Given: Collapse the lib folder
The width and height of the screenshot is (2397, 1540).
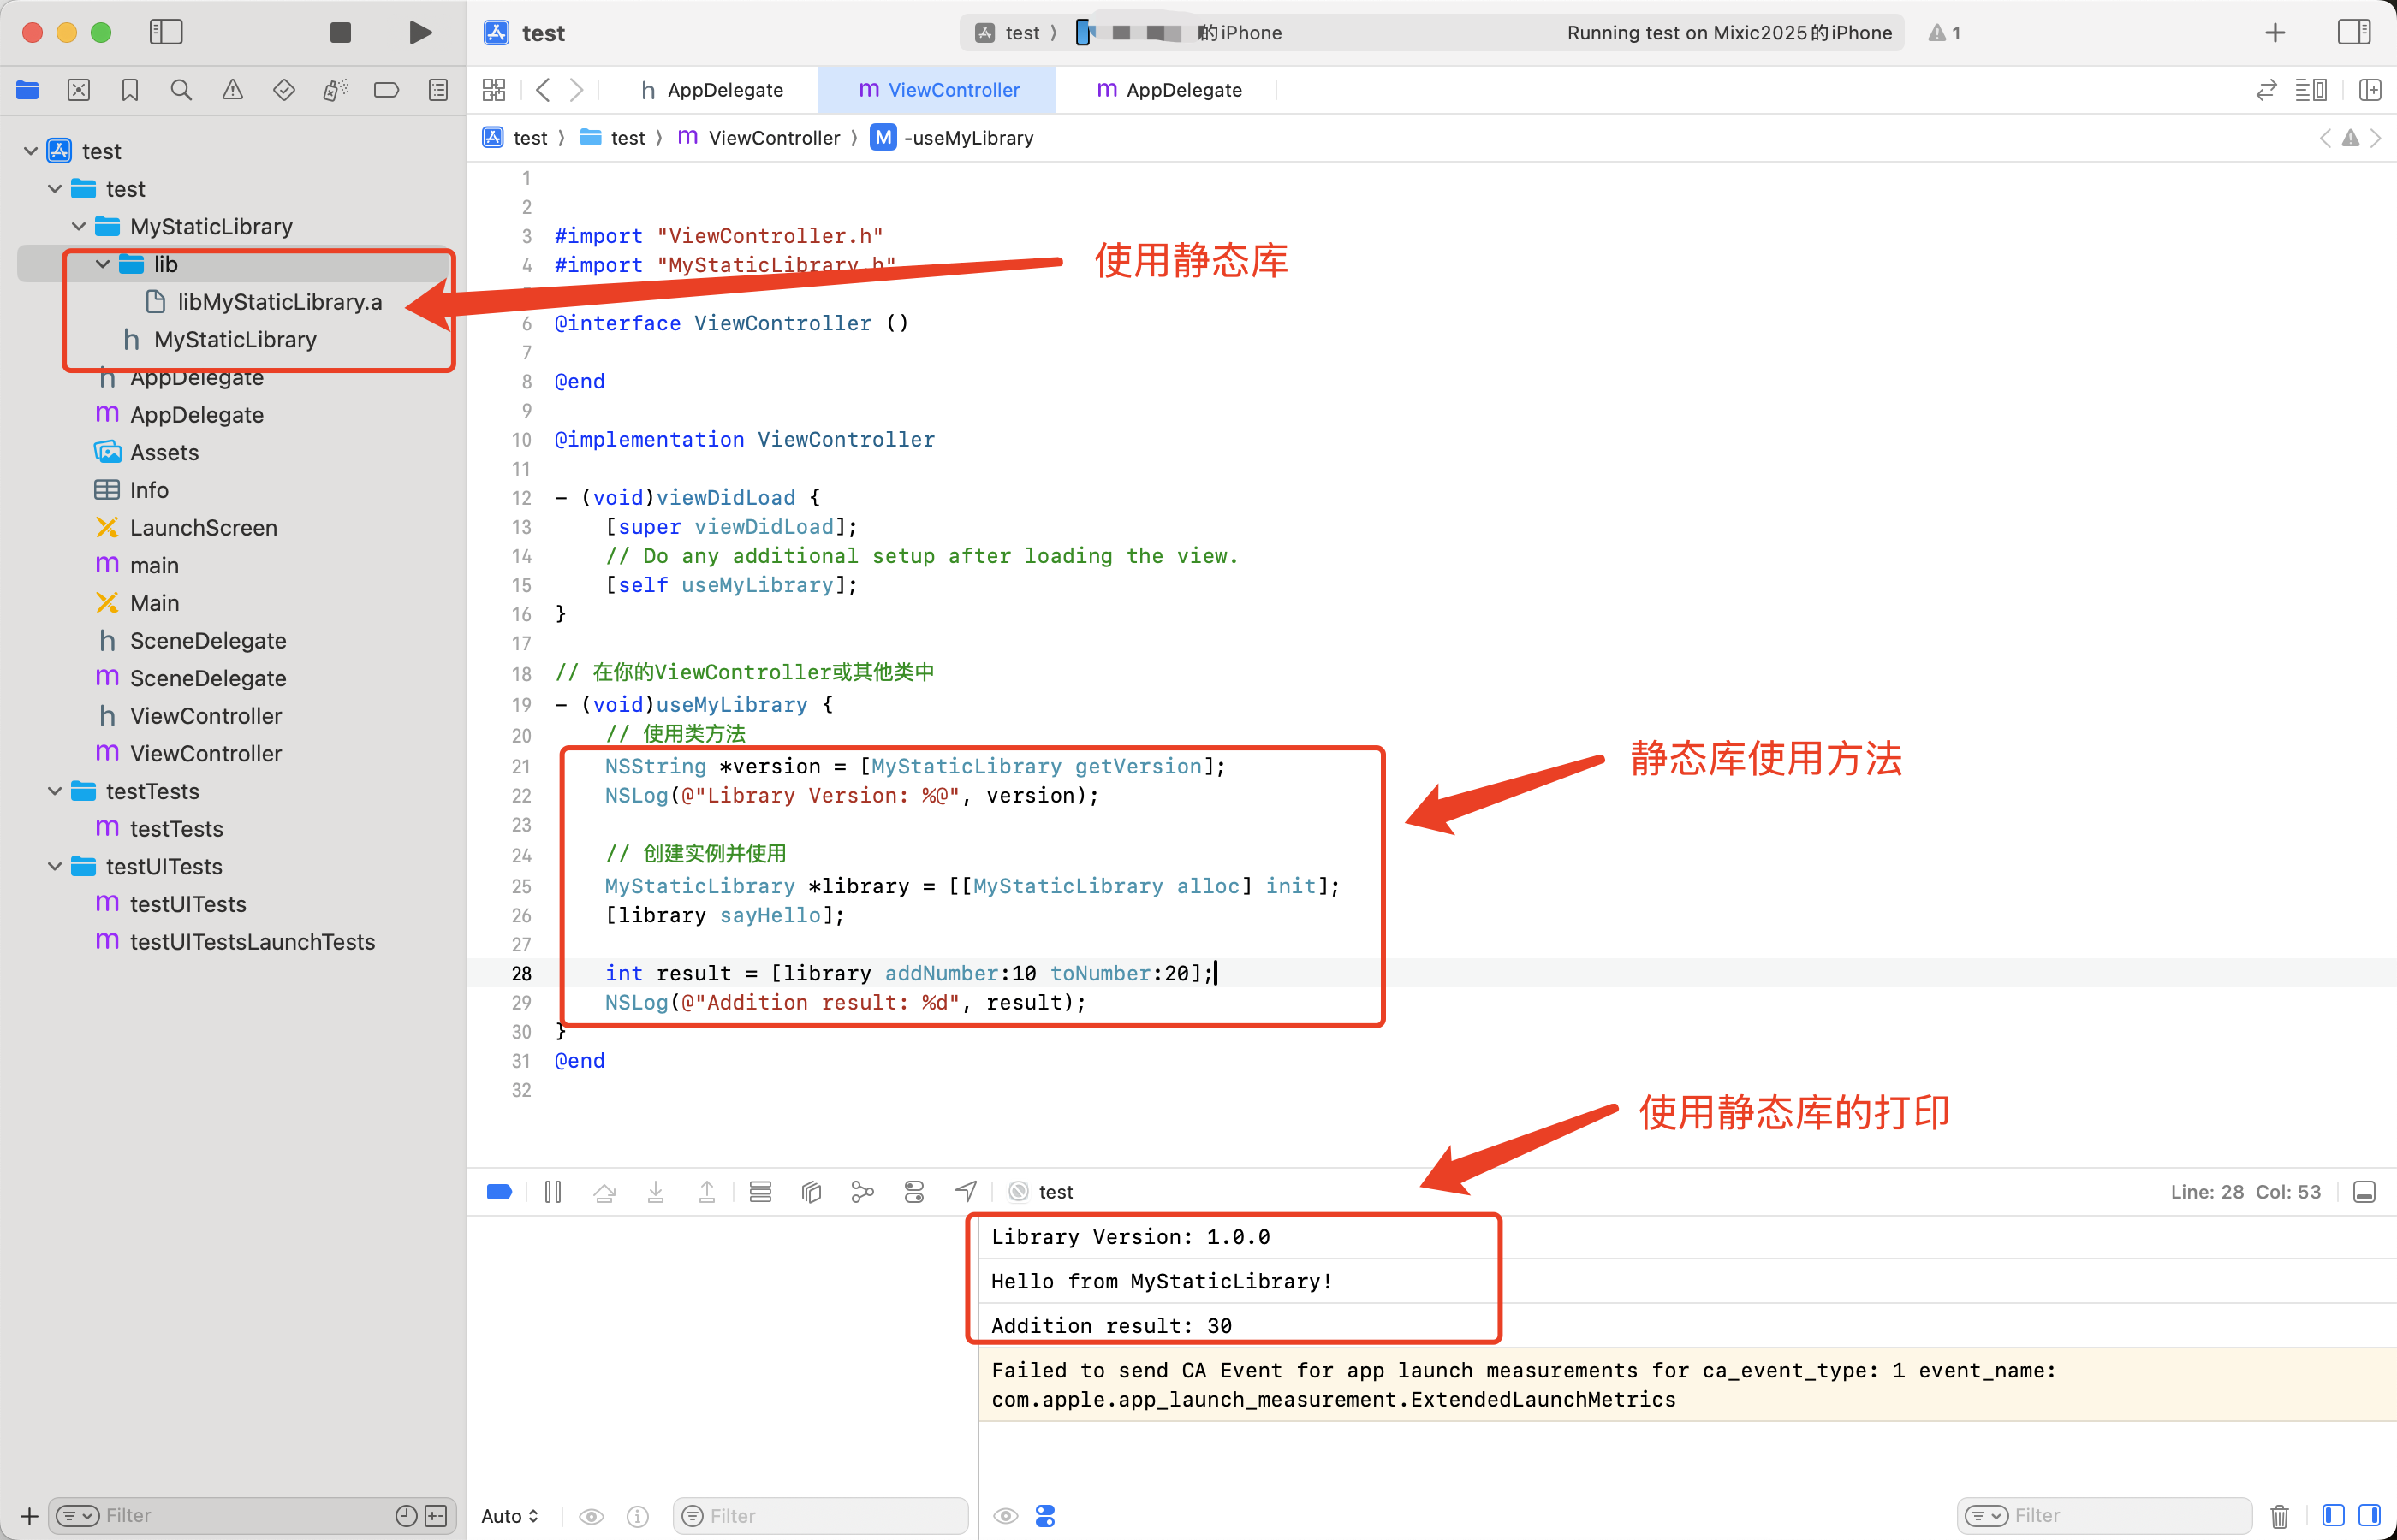Looking at the screenshot, I should [x=102, y=264].
